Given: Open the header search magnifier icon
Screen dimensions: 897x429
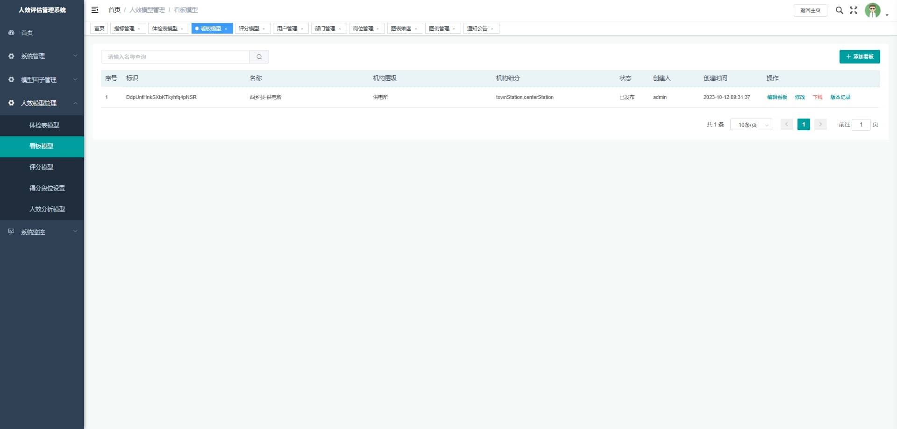Looking at the screenshot, I should point(839,10).
